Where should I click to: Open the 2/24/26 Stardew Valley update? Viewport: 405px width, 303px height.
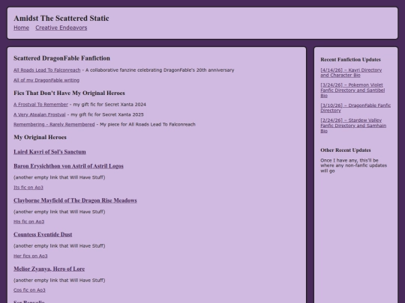pos(353,126)
